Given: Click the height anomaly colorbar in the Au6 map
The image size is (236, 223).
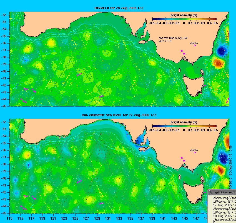Looking at the screenshot, I should point(184,126).
